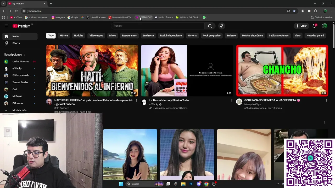Select the Noticias filter chip
This screenshot has height=188, width=335.
[79, 36]
